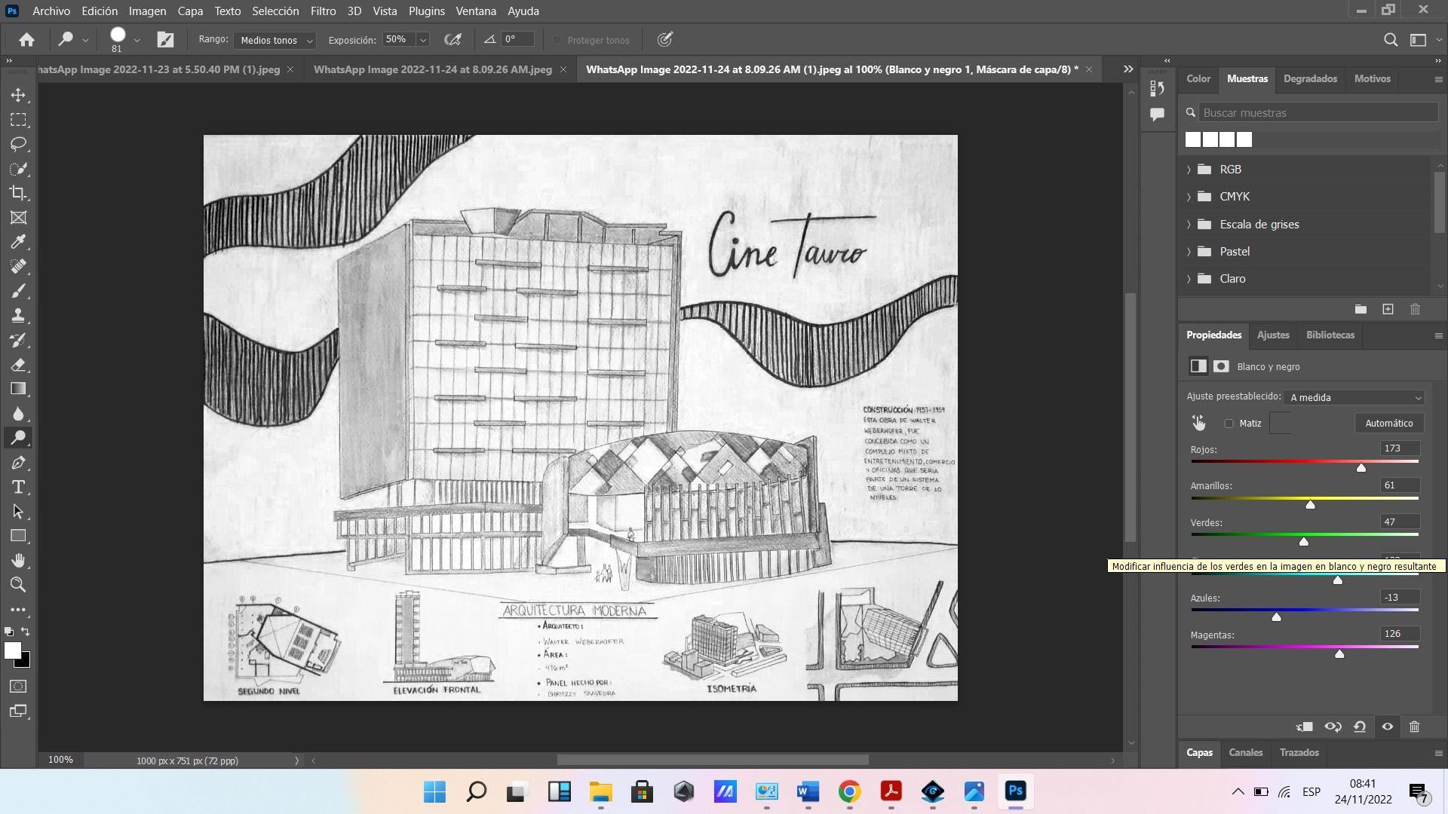Click the Buscar muestras search field

[1318, 113]
